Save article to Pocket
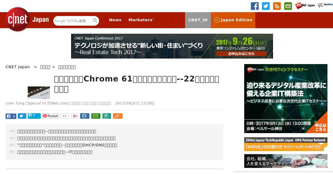Image resolution: width=333 pixels, height=174 pixels. tap(50, 116)
